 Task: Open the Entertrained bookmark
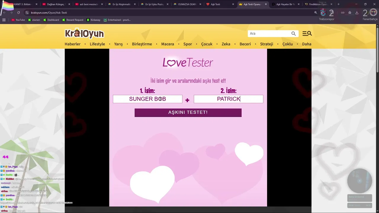tap(117, 20)
